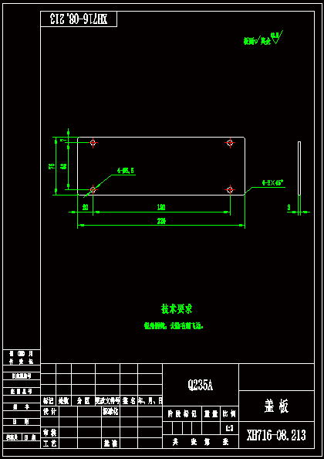Image resolution: width=324 pixels, height=459 pixels.
Task: Click the 技术要求 heading
Action: click(177, 309)
